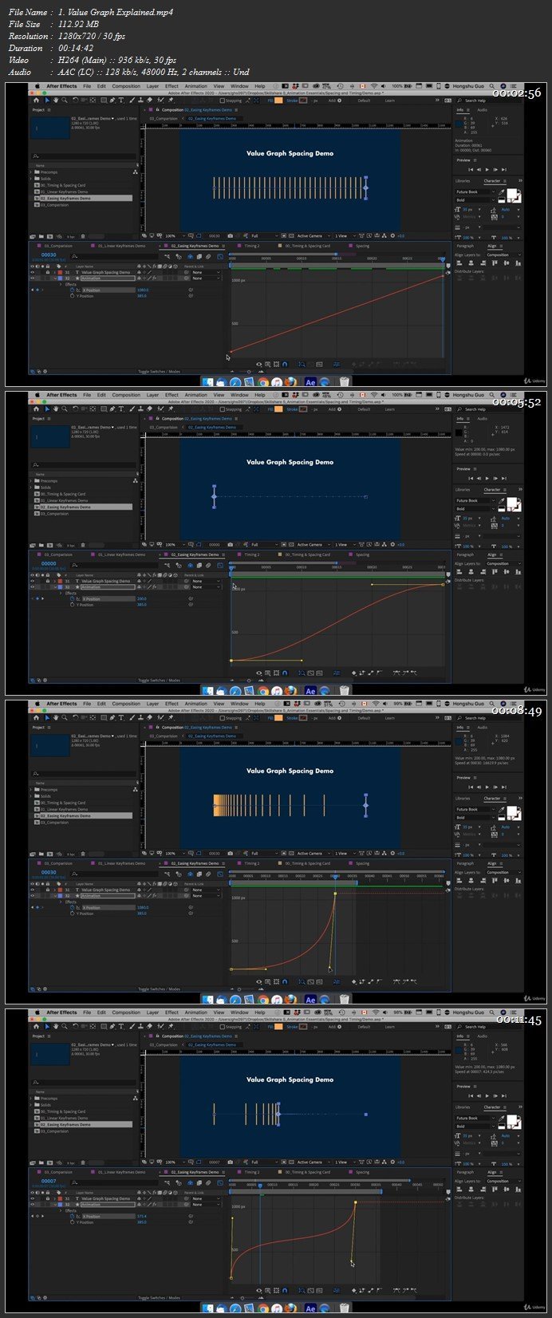Jump to last frame in the 00:11:45 frame Preview panel

[506, 1095]
